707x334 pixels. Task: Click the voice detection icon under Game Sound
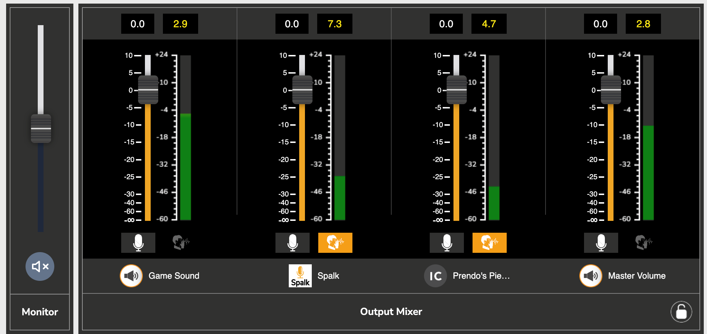point(181,243)
